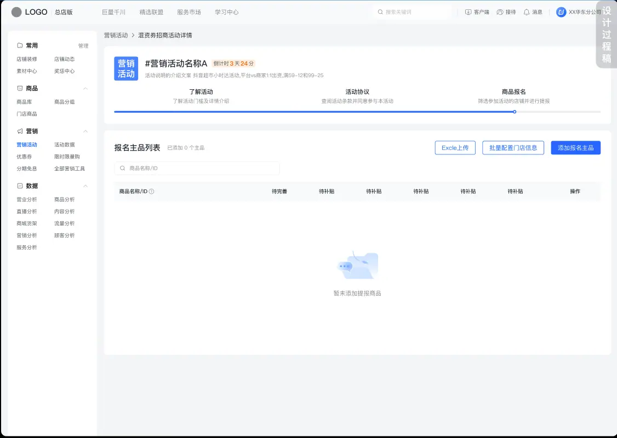Focus the 商品名称/ID search field

click(x=197, y=168)
